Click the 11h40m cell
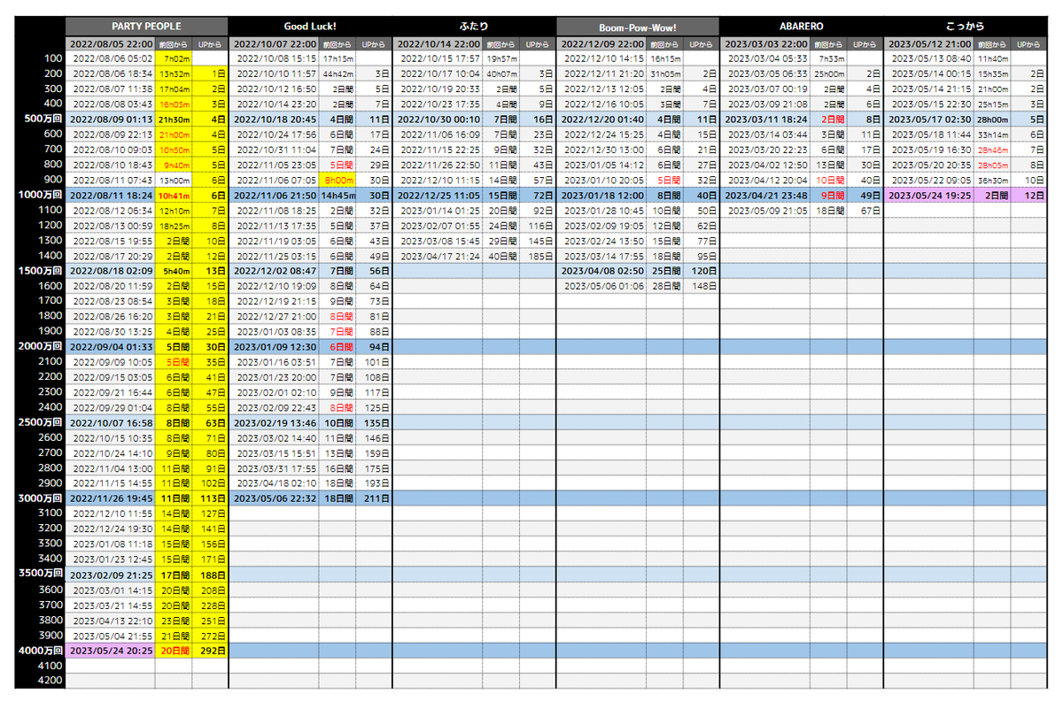 point(992,58)
